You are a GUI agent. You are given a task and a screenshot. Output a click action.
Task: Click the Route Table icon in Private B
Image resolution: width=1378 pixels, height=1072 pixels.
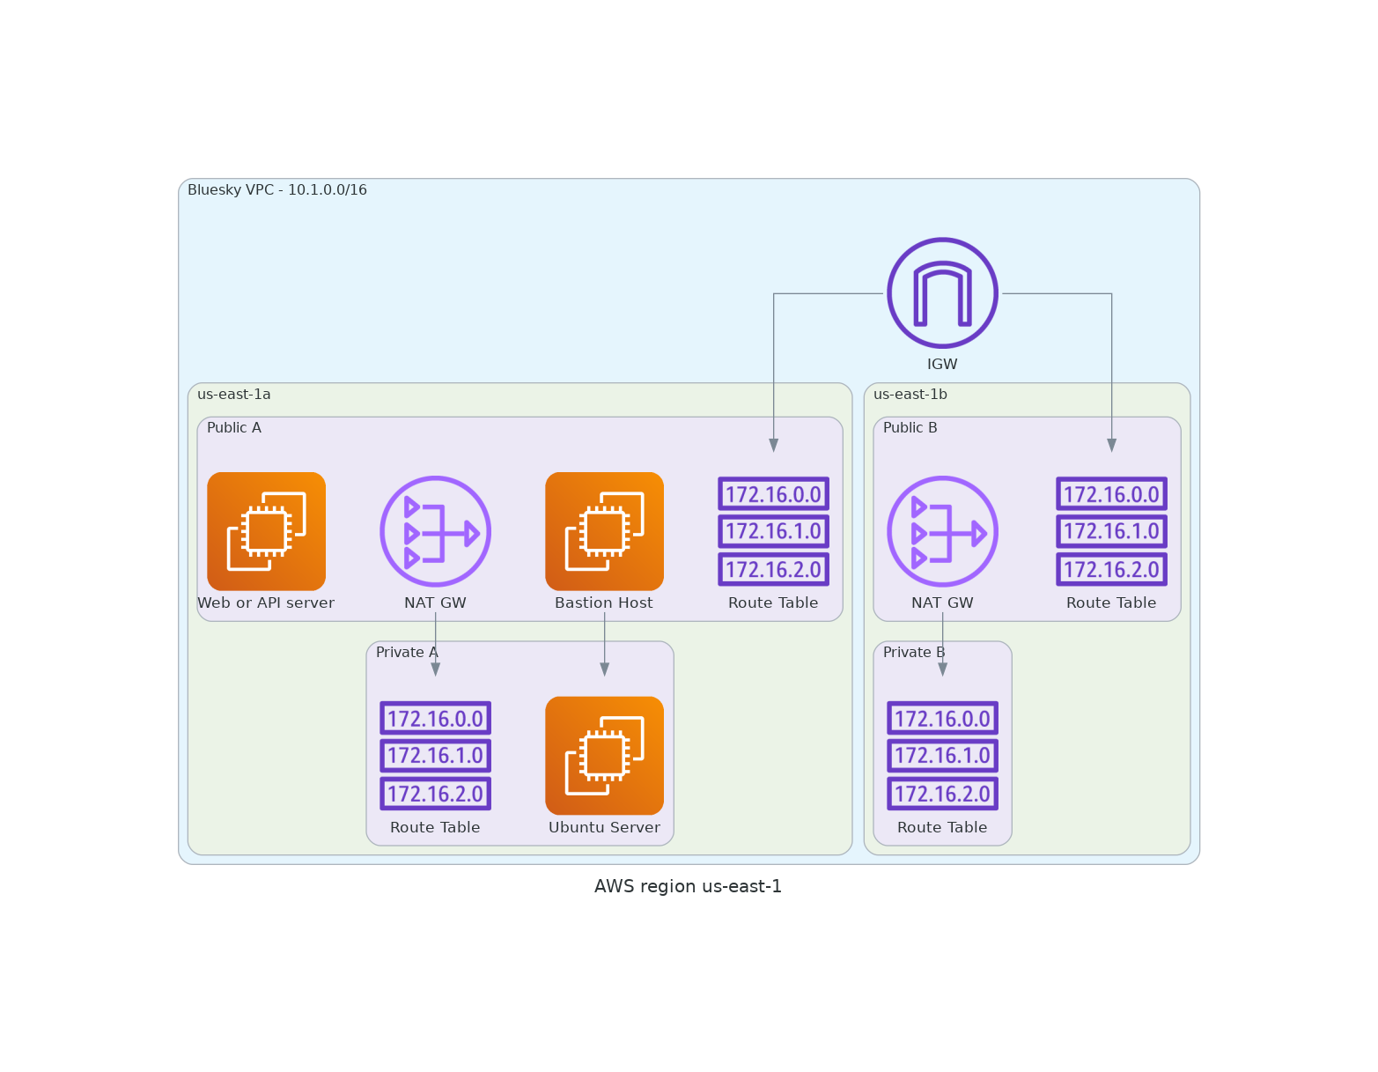point(942,756)
